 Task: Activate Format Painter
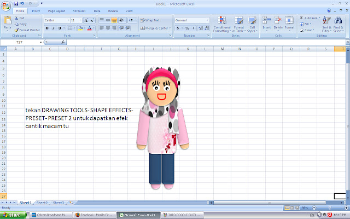click(27, 30)
